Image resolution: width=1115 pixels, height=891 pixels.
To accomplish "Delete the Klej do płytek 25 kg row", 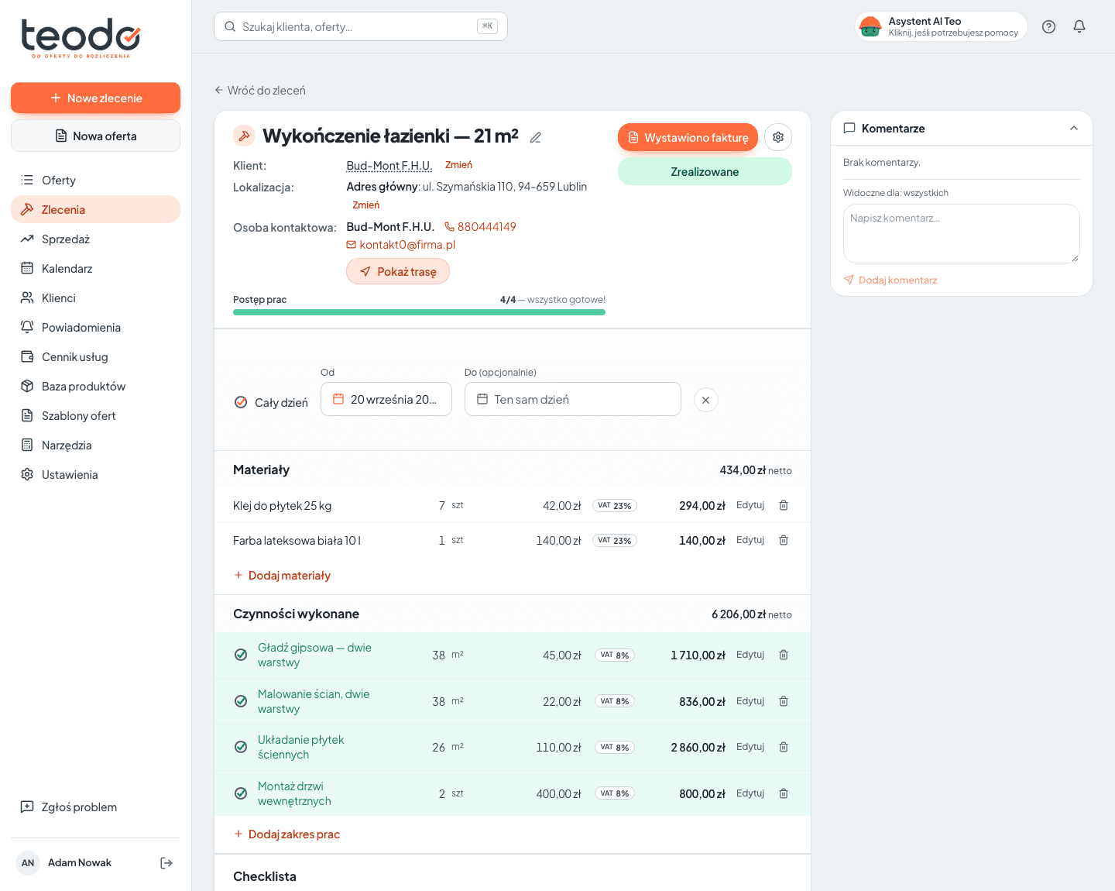I will (x=784, y=505).
